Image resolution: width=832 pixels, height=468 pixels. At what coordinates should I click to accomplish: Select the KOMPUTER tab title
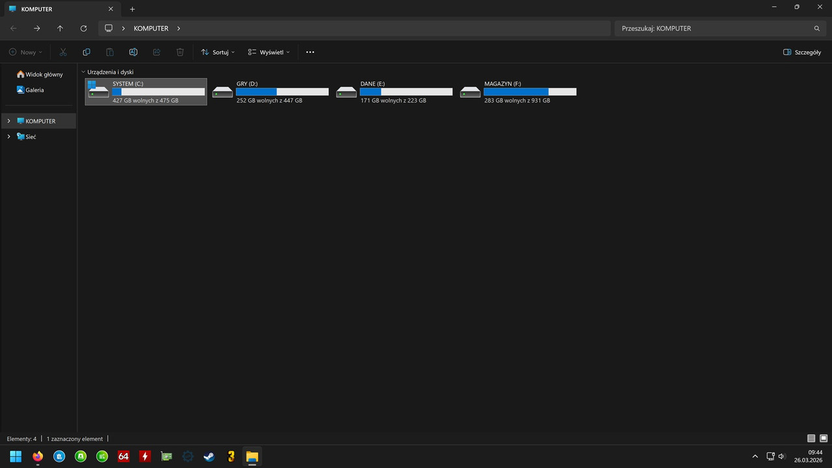coord(36,9)
